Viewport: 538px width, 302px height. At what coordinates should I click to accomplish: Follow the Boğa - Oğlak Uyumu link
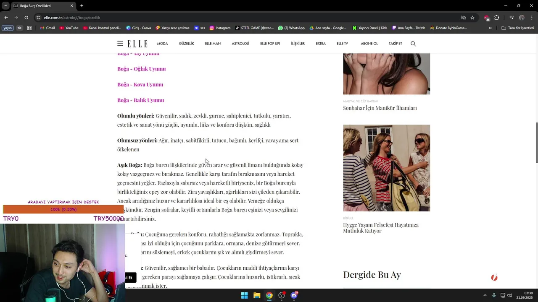click(142, 69)
